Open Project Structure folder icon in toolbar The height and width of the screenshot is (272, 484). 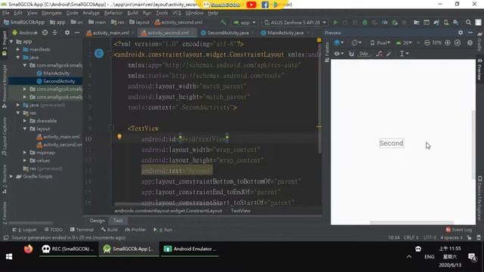pyautogui.click(x=417, y=23)
